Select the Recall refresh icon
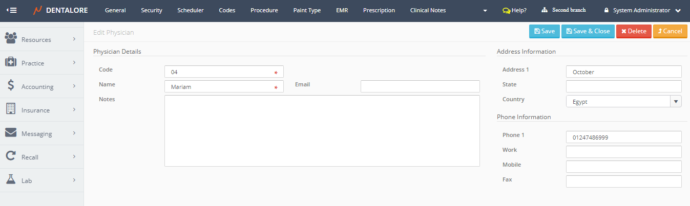This screenshot has height=206, width=690. [11, 156]
